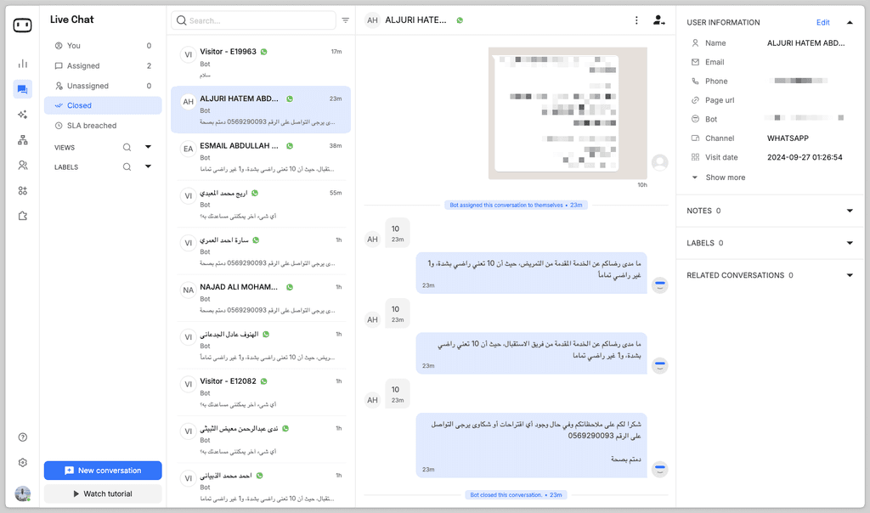Screen dimensions: 870x513
Task: Expand Show more under user information
Action: (x=726, y=177)
